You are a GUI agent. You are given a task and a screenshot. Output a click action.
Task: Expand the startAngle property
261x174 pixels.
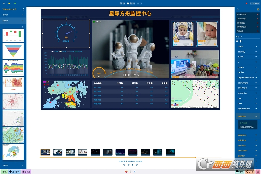pyautogui.click(x=248, y=83)
